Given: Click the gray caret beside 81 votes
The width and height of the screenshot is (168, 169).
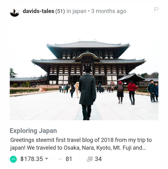Looking at the screenshot, I should (x=60, y=159).
